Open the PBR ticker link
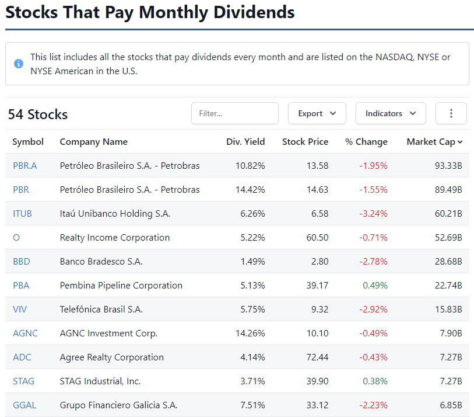The height and width of the screenshot is (417, 474). click(x=21, y=190)
